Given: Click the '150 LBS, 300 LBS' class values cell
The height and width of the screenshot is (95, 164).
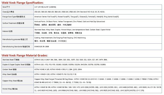Looking at the screenshot, I should pyautogui.click(x=70, y=12).
